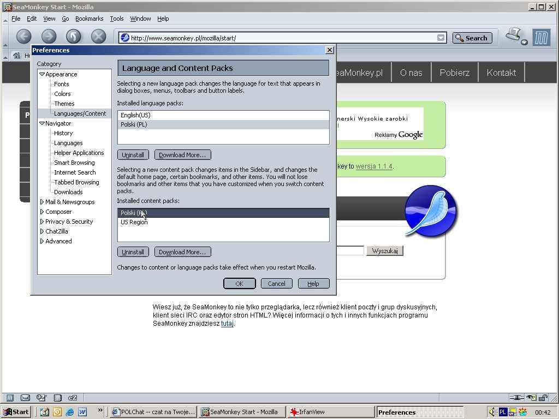Select English(US) language pack

click(x=223, y=115)
